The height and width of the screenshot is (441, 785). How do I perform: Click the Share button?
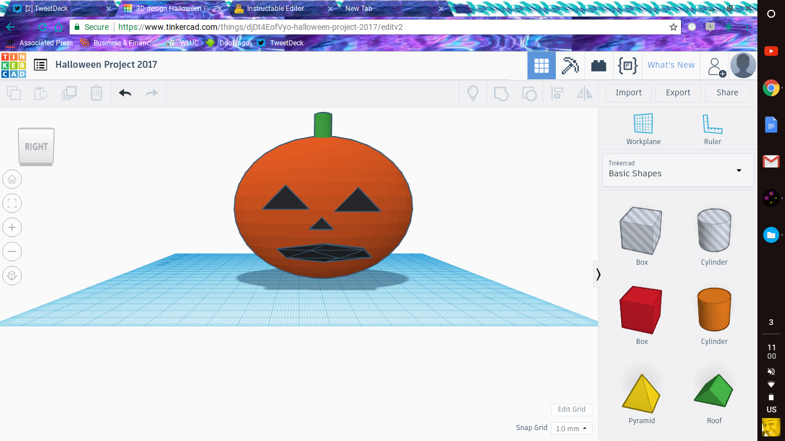point(727,92)
